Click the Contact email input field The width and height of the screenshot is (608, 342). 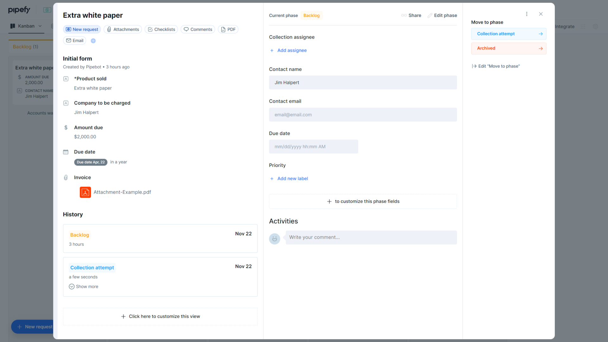(363, 115)
